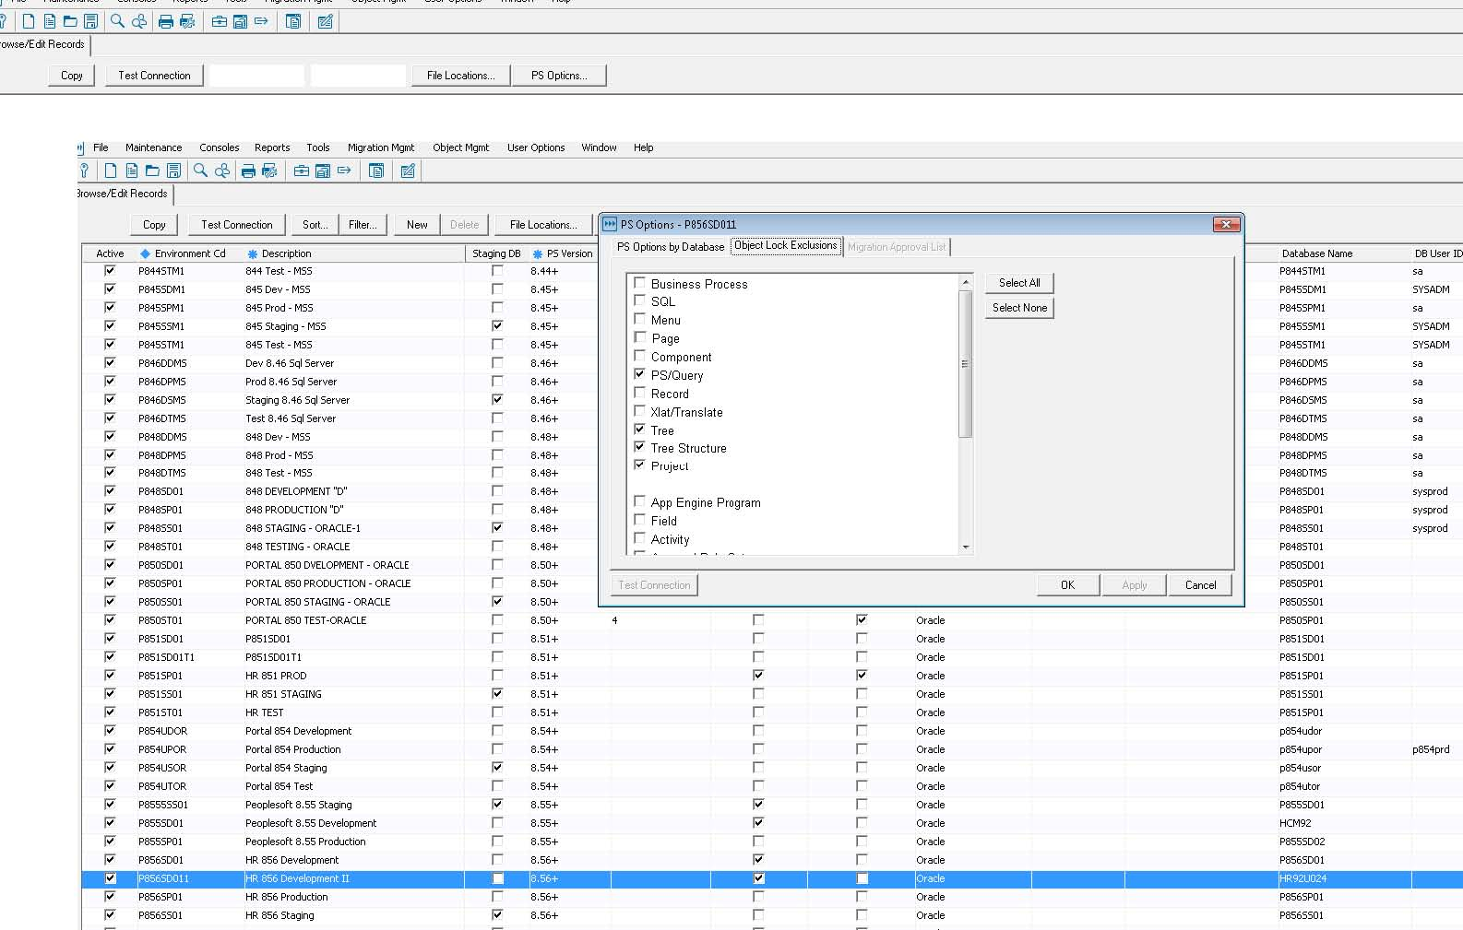Click the briefcase icon below the Migration Mgmt menu
Image resolution: width=1463 pixels, height=930 pixels.
coord(301,171)
